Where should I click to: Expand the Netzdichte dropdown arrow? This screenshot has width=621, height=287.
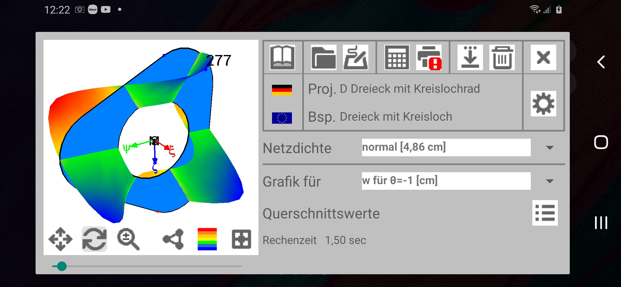(550, 148)
